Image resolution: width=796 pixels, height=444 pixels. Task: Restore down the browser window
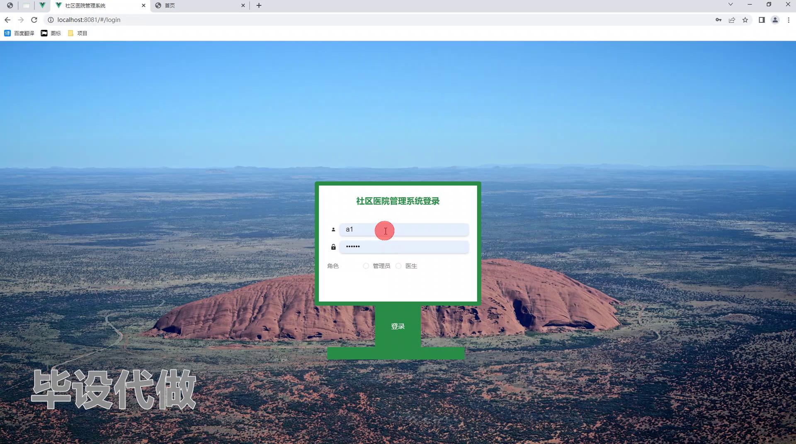[769, 5]
